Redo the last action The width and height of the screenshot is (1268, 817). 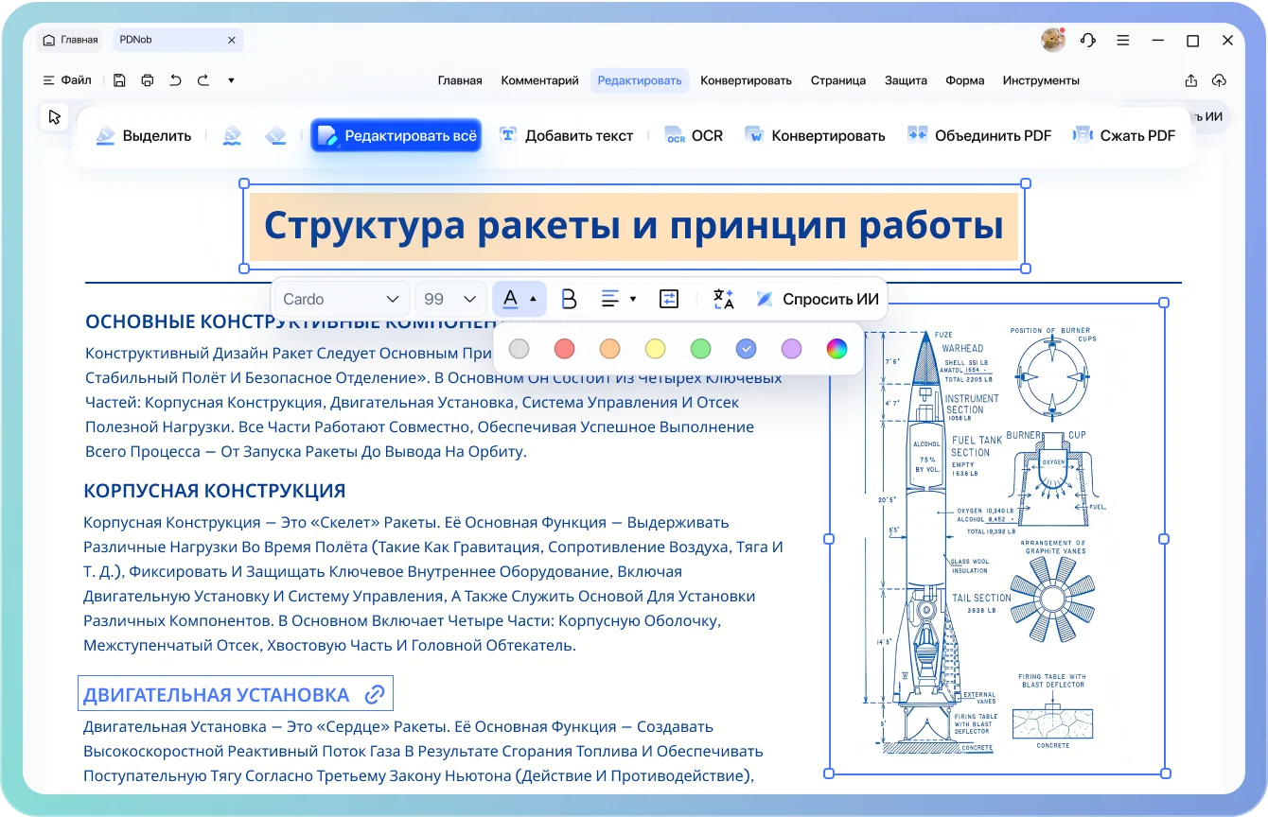pos(203,80)
